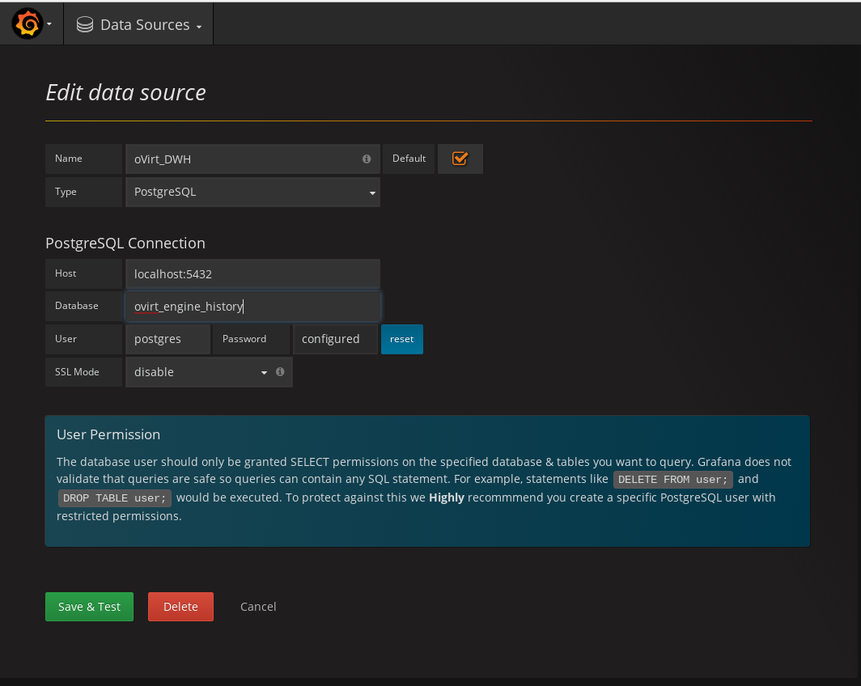Open the caret next to Grafana logo
Viewport: 861px width, 686px height.
[x=49, y=24]
